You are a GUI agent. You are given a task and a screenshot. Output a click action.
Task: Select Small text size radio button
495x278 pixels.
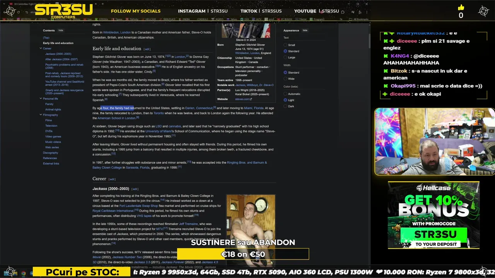(x=285, y=45)
